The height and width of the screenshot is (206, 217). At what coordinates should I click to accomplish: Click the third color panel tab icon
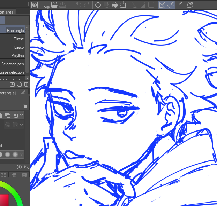point(24,175)
